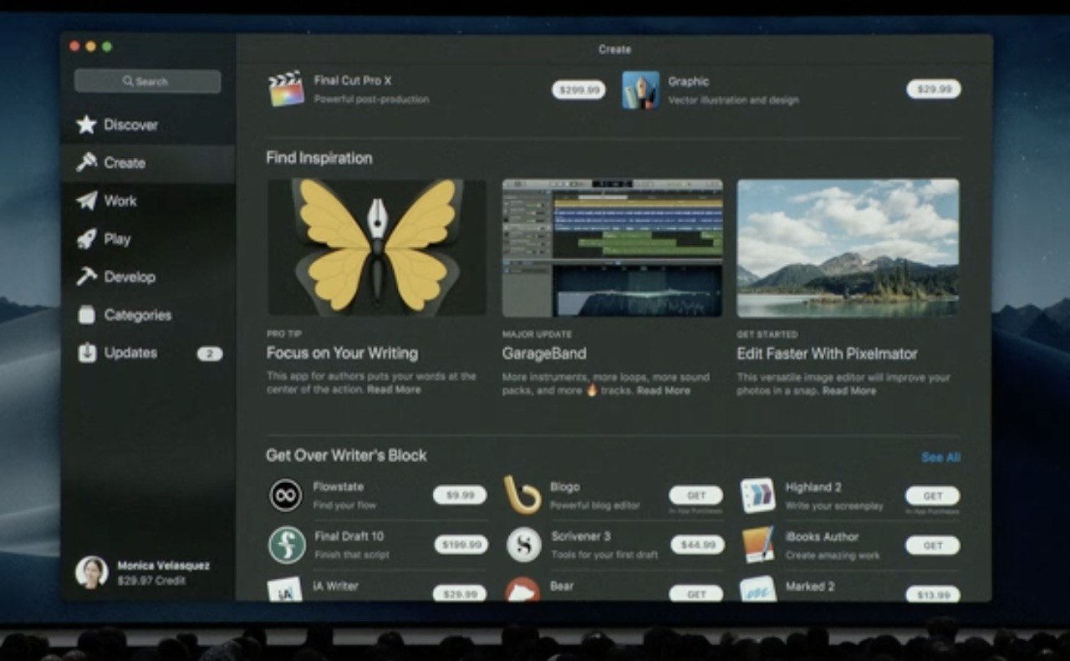
Task: Open the butterfly pen writing thumbnail
Action: [376, 247]
